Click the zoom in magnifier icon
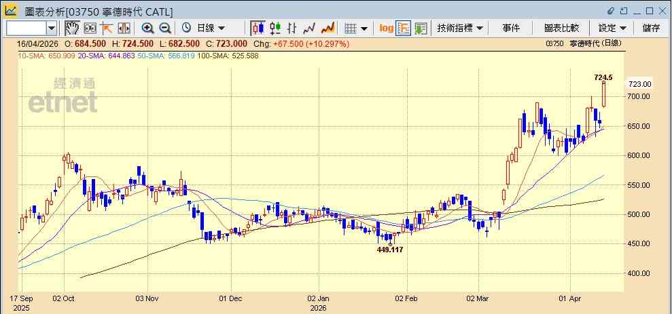 pos(148,28)
